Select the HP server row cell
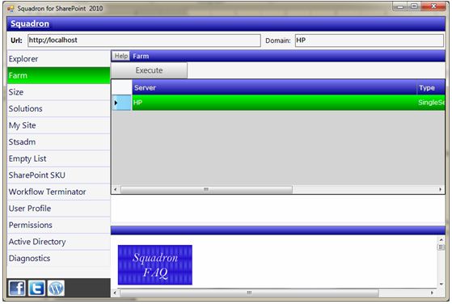Viewport: 452px width, 304px height. 275,103
